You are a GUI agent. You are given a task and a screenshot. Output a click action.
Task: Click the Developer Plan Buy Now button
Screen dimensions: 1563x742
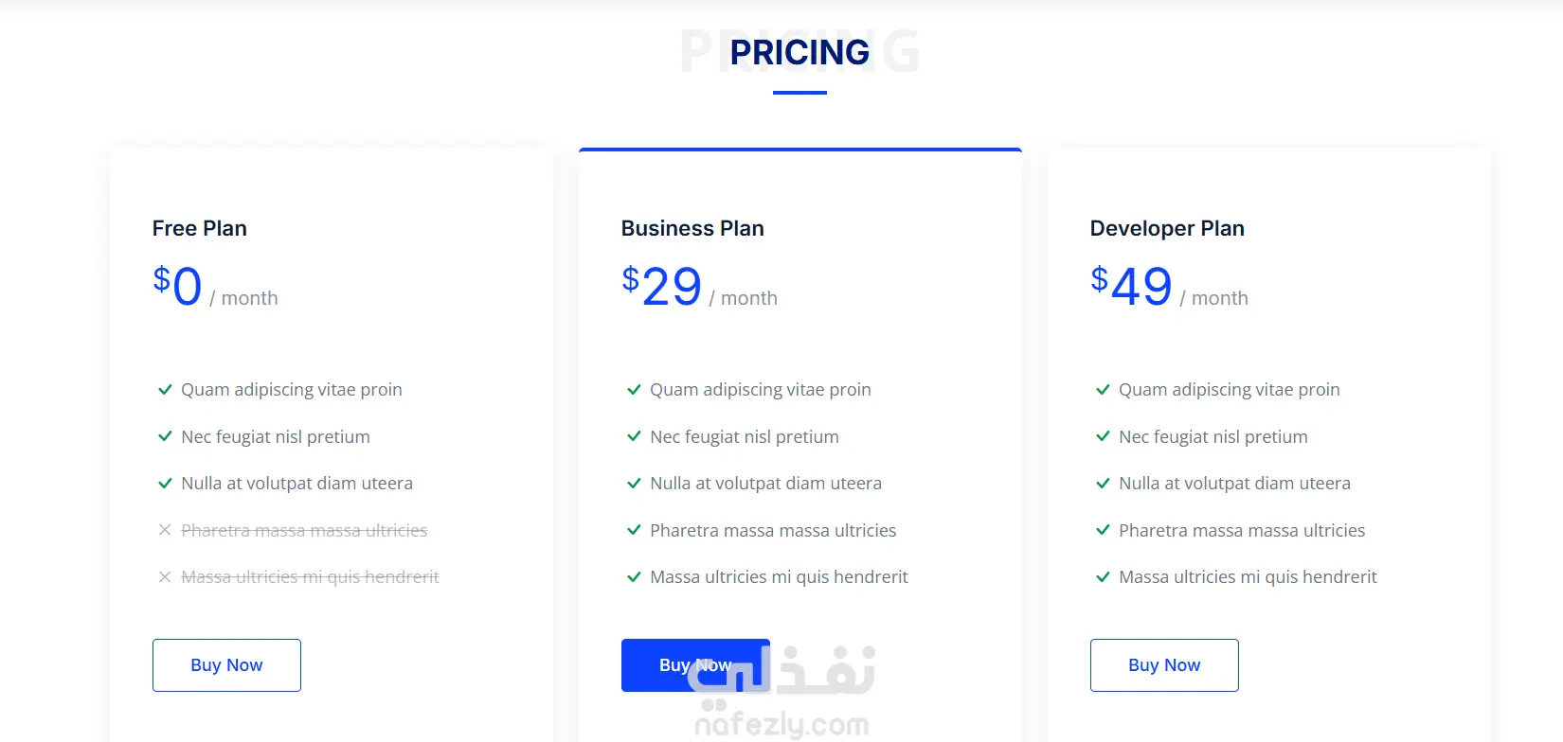[1164, 665]
